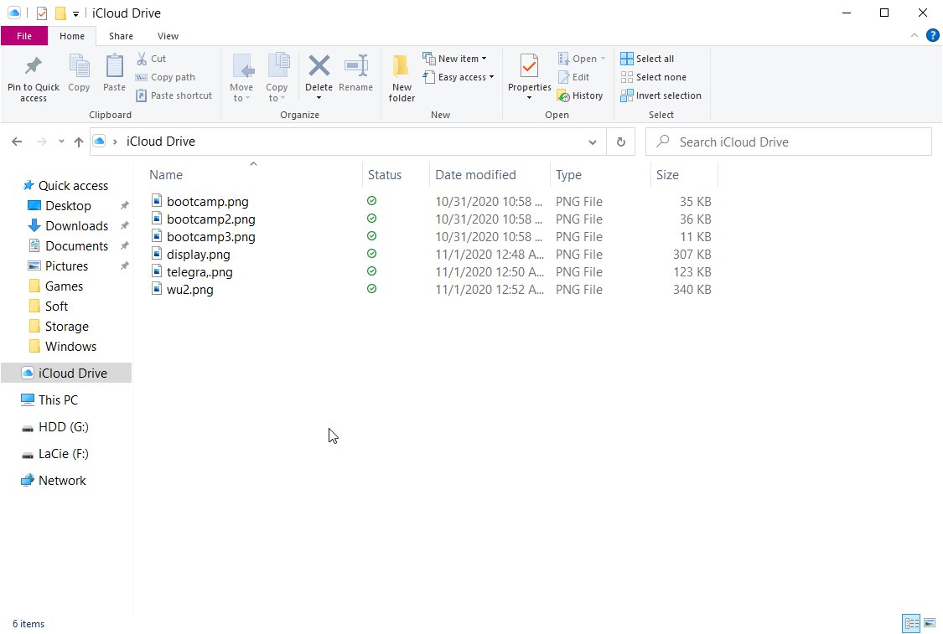This screenshot has height=634, width=943.
Task: Open the Quick Access Toolbar customize arrow
Action: coord(75,13)
